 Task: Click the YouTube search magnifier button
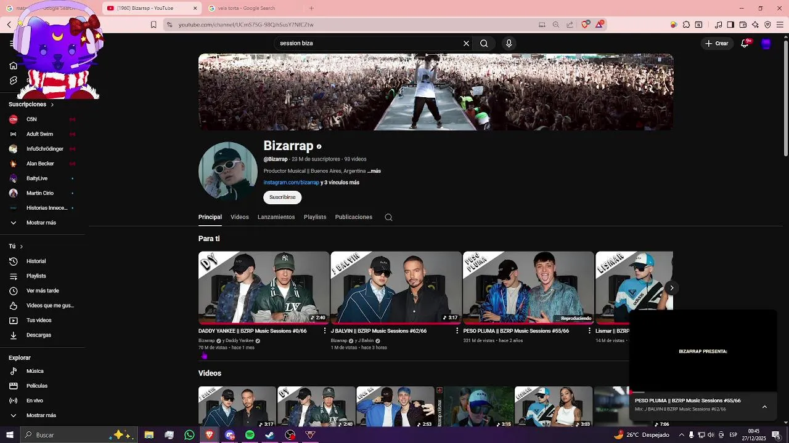point(484,43)
